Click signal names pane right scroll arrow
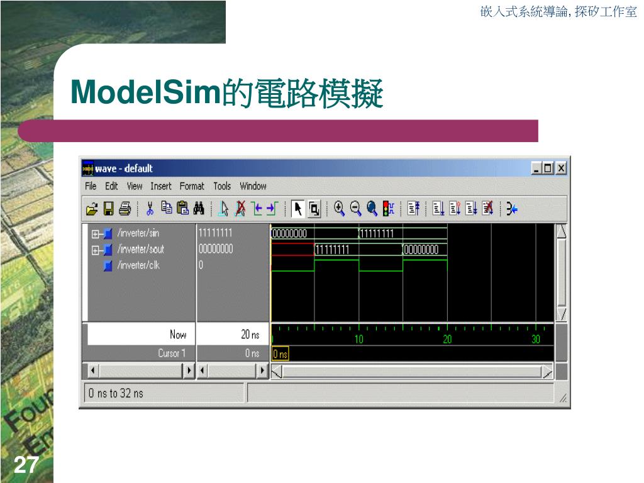This screenshot has width=644, height=483. pyautogui.click(x=189, y=370)
